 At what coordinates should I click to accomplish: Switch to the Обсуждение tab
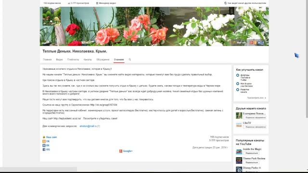point(103,60)
